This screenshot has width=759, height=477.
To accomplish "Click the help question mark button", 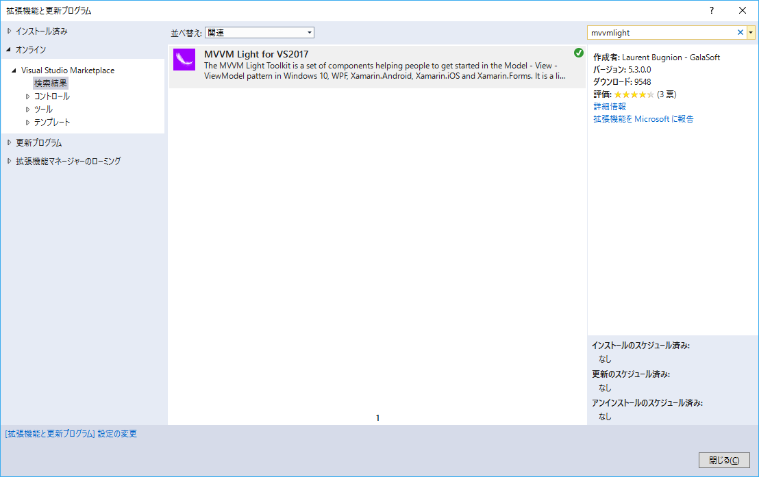I will pyautogui.click(x=712, y=10).
